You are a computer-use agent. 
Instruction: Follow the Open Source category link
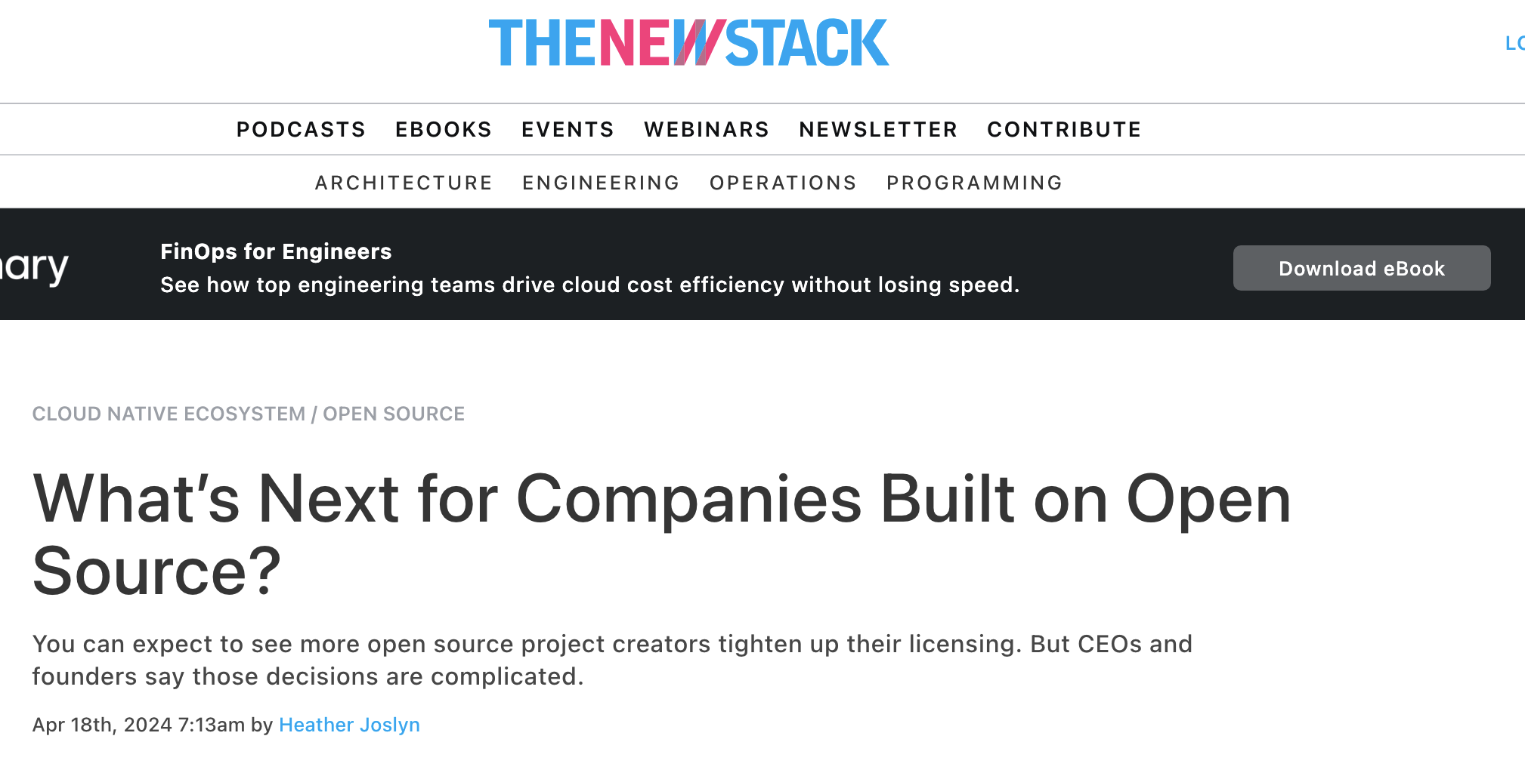tap(394, 414)
